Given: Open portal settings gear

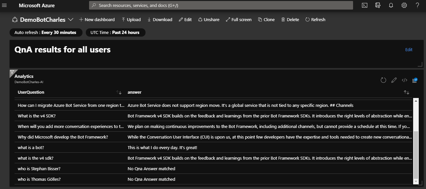Looking at the screenshot, I should tap(404, 5).
